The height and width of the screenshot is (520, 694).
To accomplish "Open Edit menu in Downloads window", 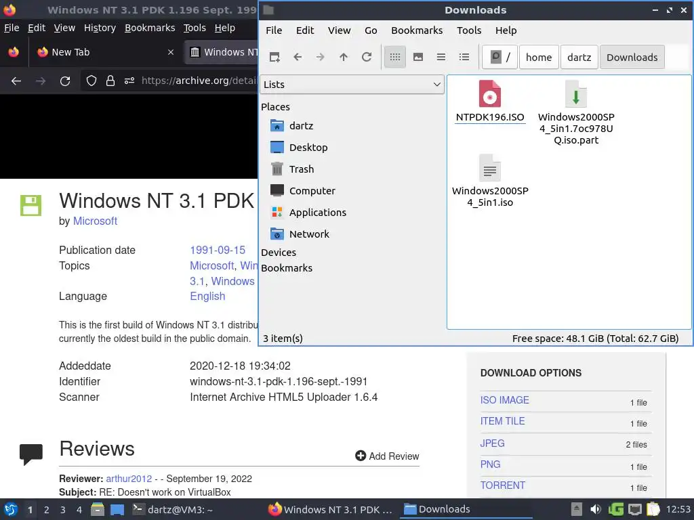I will coord(305,30).
